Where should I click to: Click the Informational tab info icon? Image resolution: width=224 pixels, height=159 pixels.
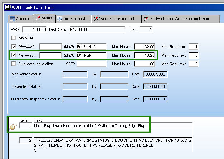[x=59, y=19]
